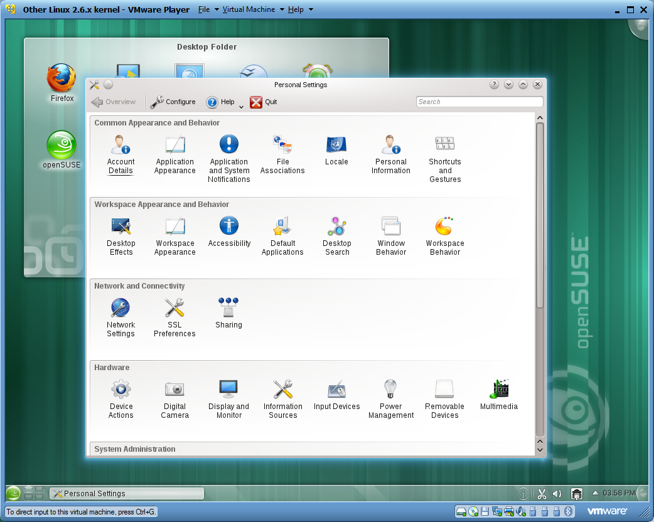Open Desktop Effects settings
This screenshot has height=522, width=654.
click(x=121, y=236)
